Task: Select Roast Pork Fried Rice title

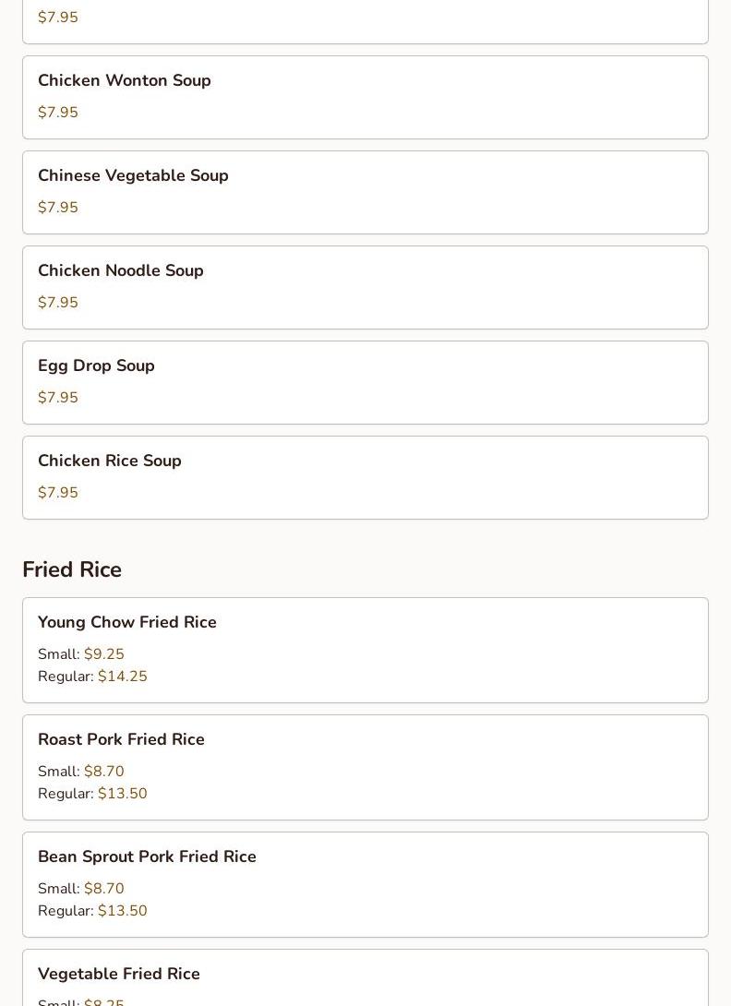Action: pos(121,740)
